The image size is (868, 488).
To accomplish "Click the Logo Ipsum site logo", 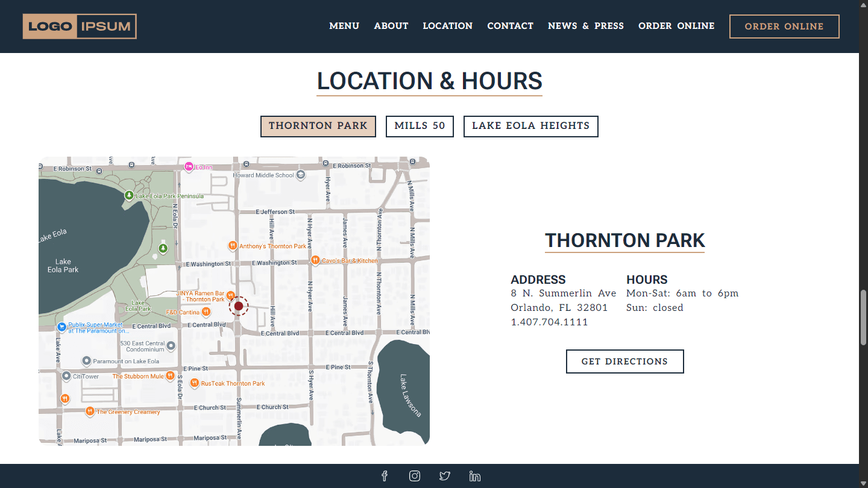I will 80,27.
